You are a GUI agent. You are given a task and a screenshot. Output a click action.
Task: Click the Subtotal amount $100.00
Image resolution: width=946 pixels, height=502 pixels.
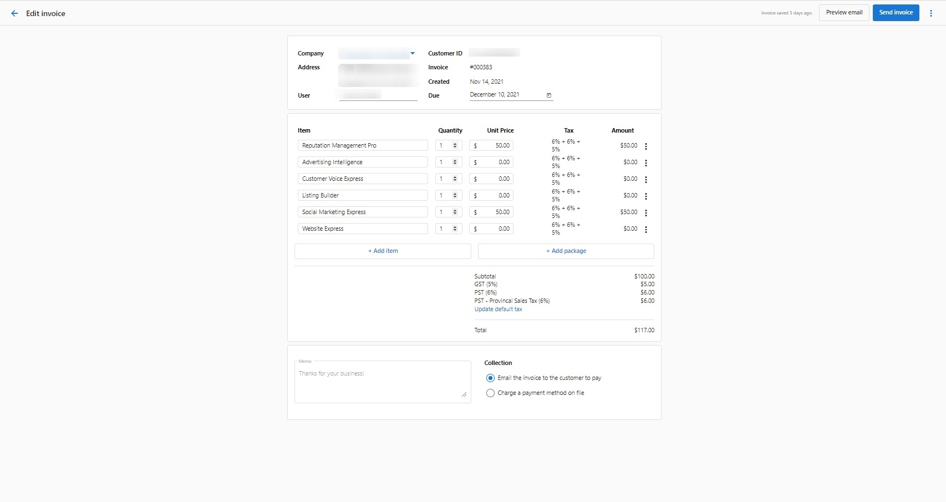pos(644,276)
